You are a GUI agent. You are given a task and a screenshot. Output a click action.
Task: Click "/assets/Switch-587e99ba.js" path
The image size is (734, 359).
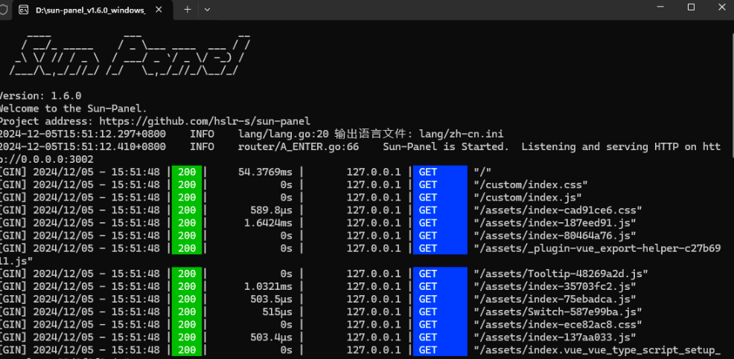tap(558, 311)
